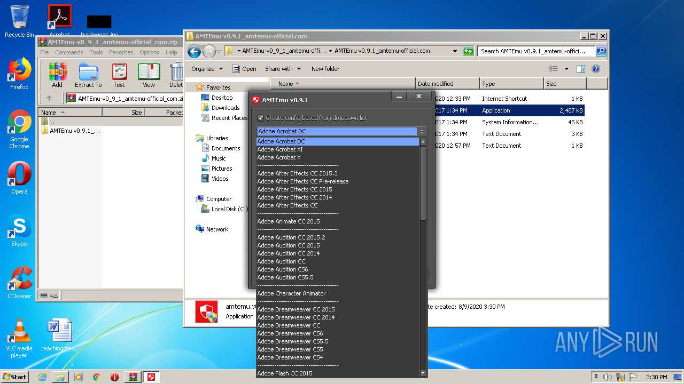Click Explorer refresh button beside address bar

[468, 51]
